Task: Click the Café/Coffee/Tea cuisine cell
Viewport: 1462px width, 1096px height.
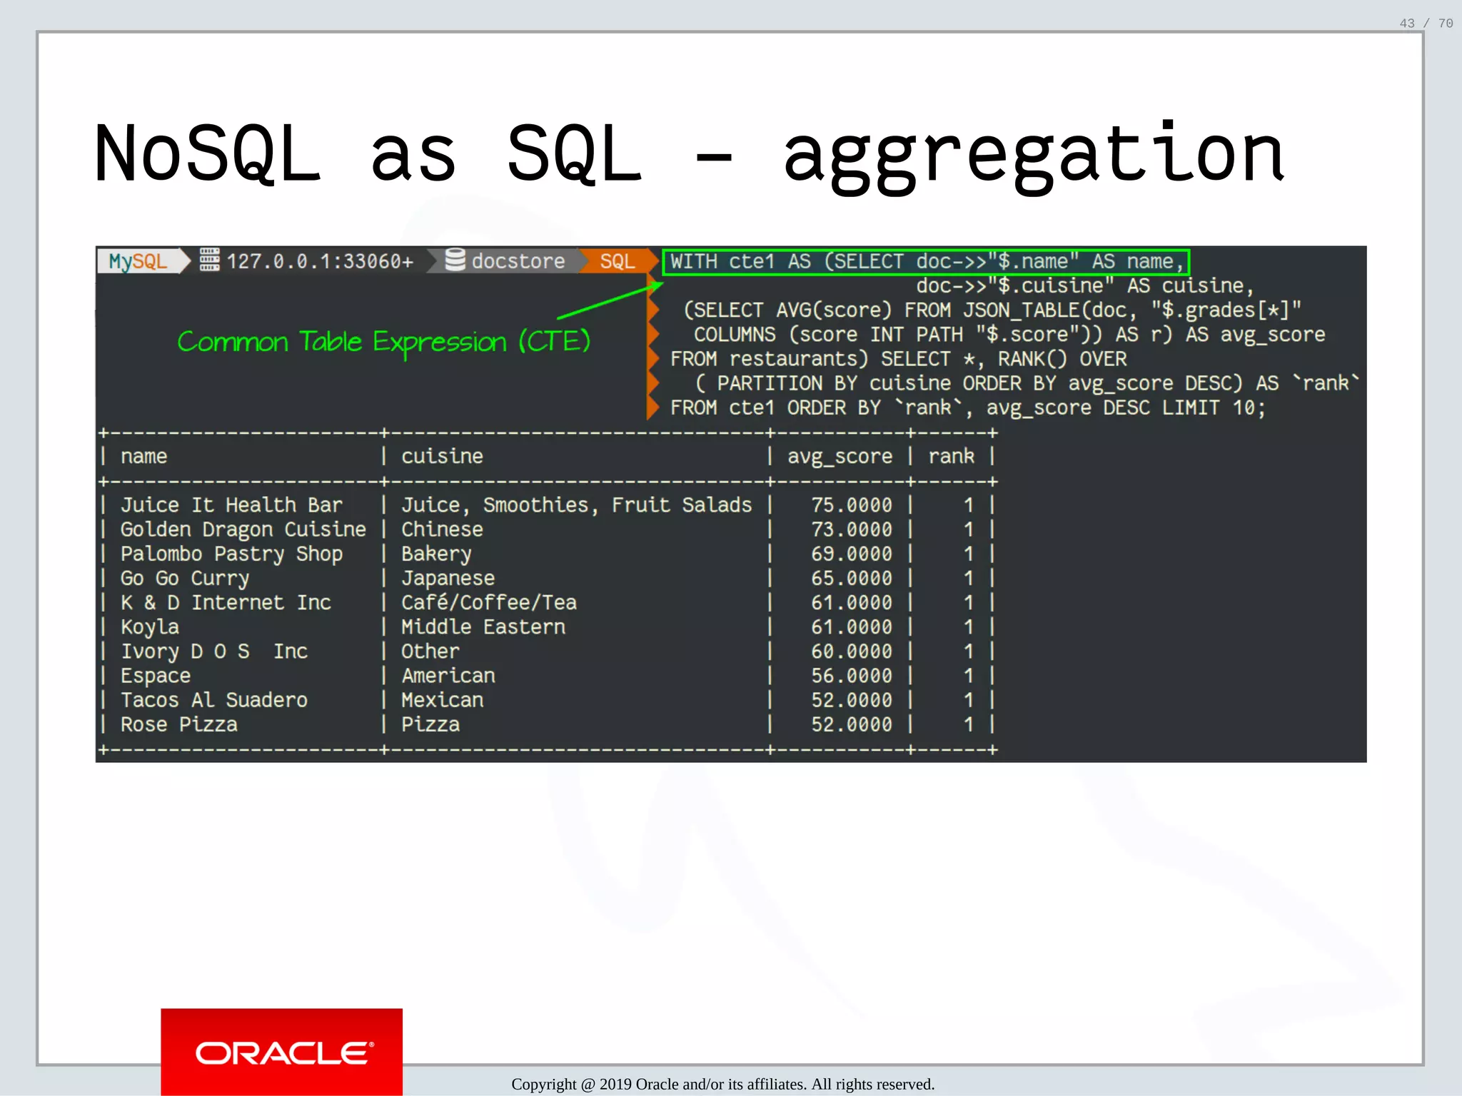Action: click(488, 603)
